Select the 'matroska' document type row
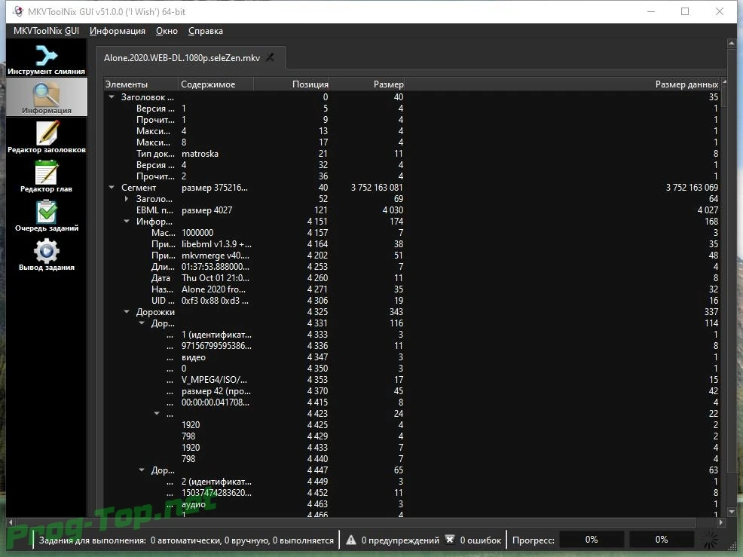Image resolution: width=743 pixels, height=557 pixels. 411,154
